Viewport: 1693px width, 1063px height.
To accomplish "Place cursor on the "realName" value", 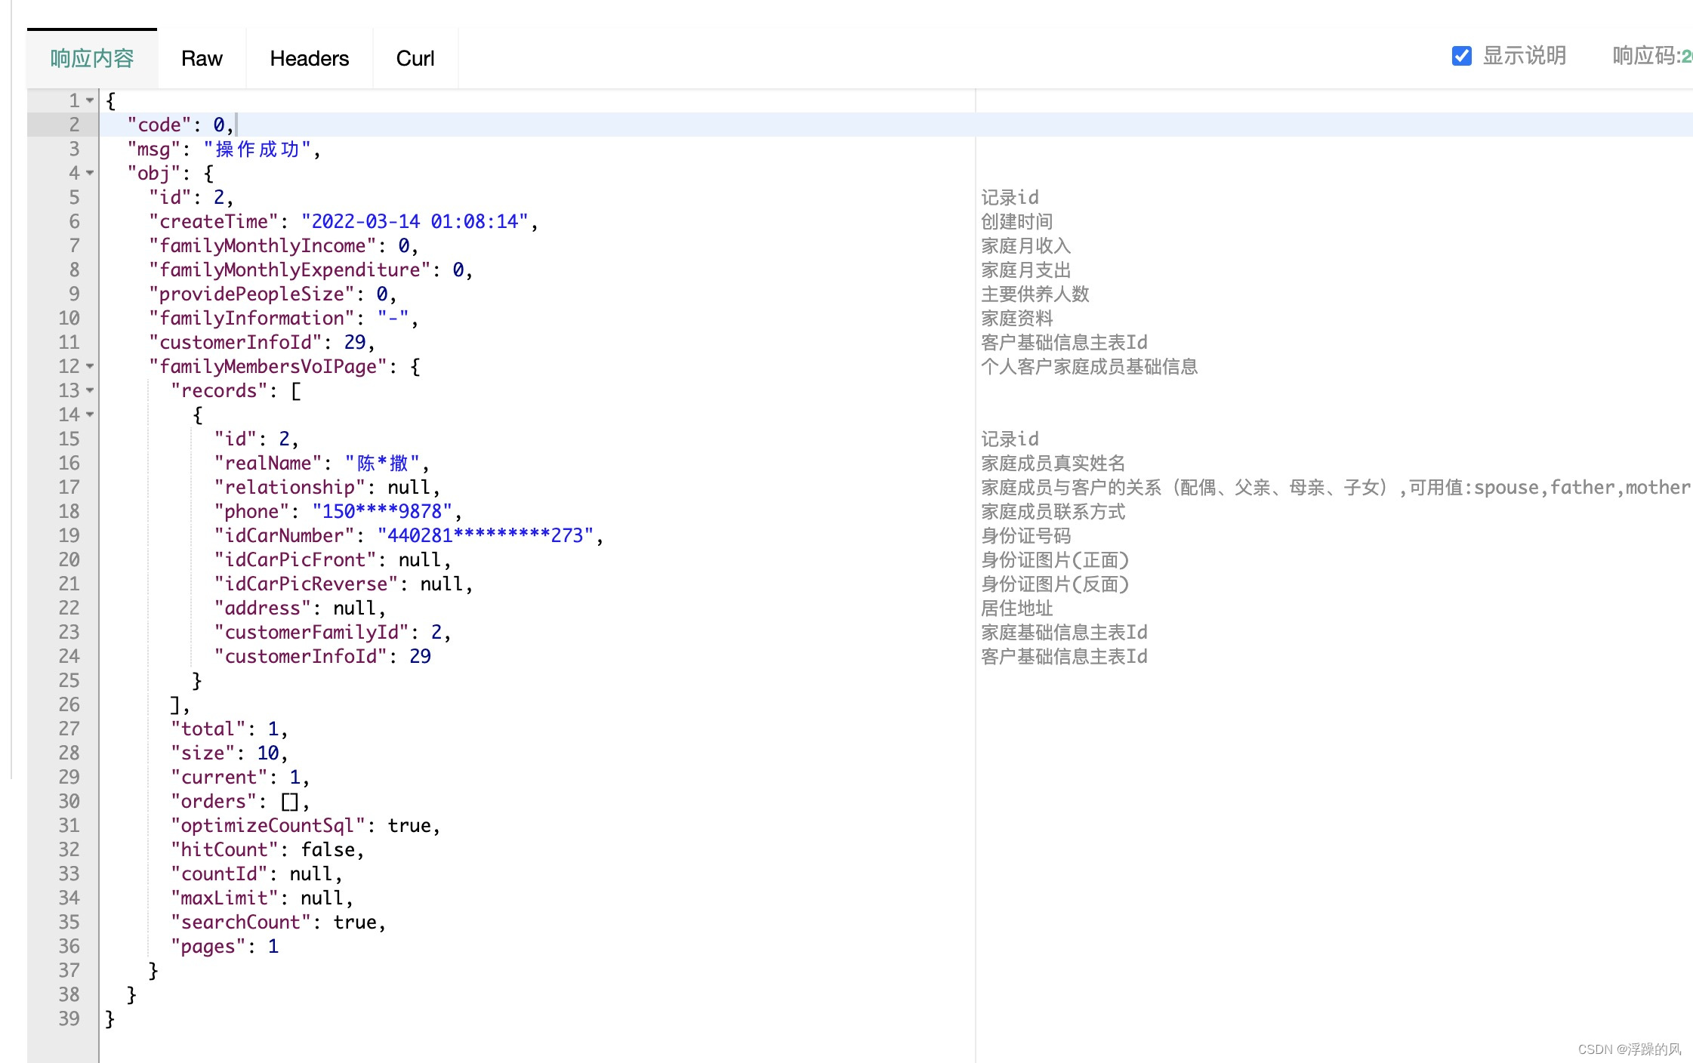I will 382,463.
